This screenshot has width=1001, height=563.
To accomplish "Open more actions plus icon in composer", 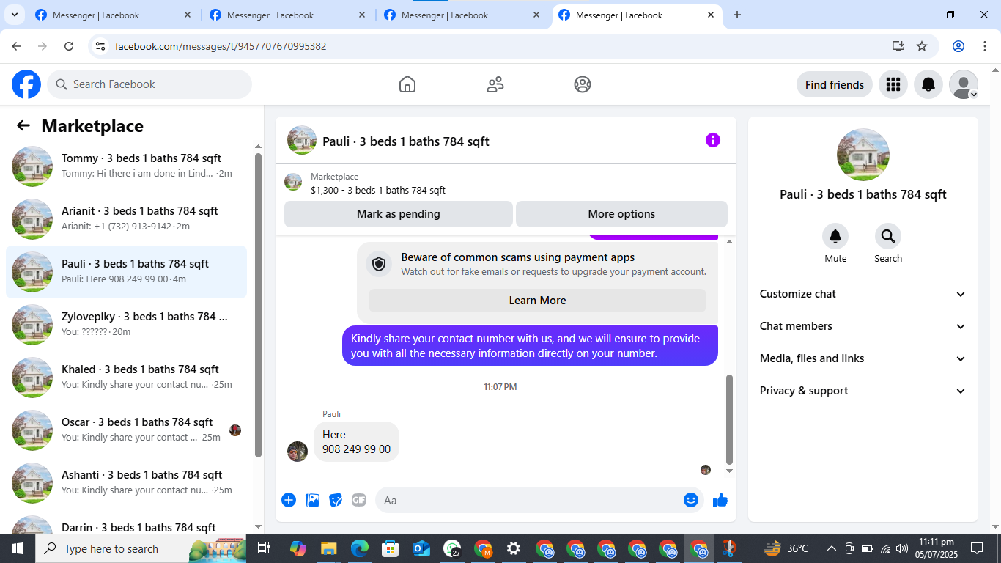I will [289, 500].
